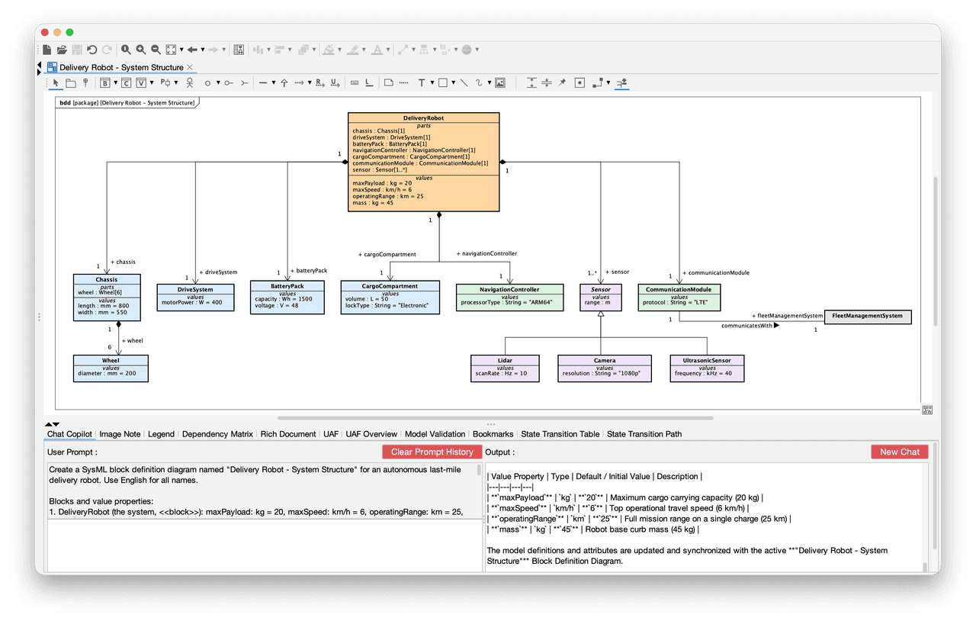Open dropdown beside Rectangle shape tool

pos(453,82)
